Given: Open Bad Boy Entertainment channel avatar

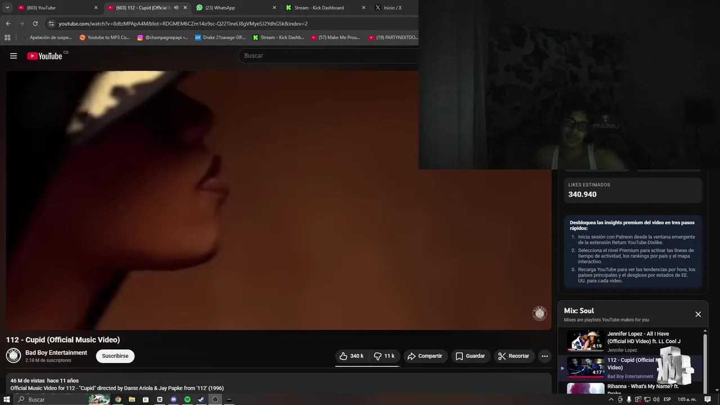Looking at the screenshot, I should click(13, 355).
